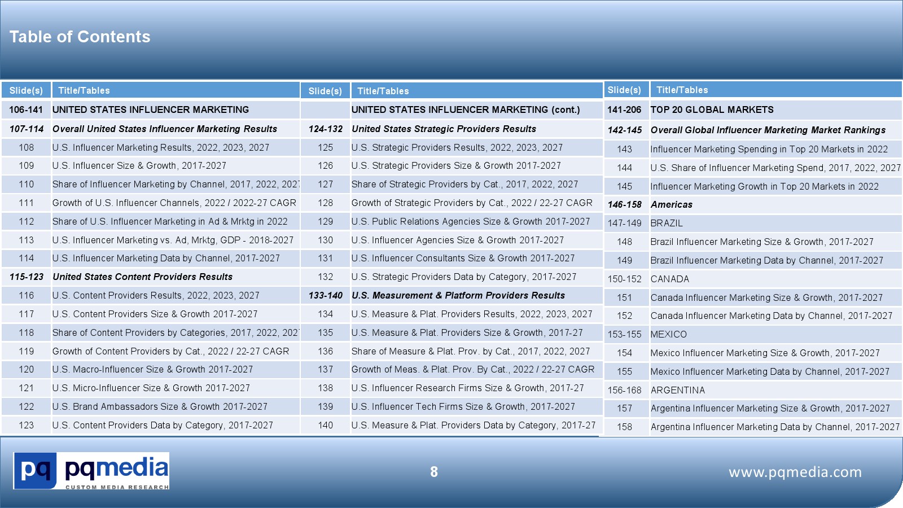Click U.S. Influencer Size & Growth entry
The height and width of the screenshot is (508, 903).
tap(139, 165)
